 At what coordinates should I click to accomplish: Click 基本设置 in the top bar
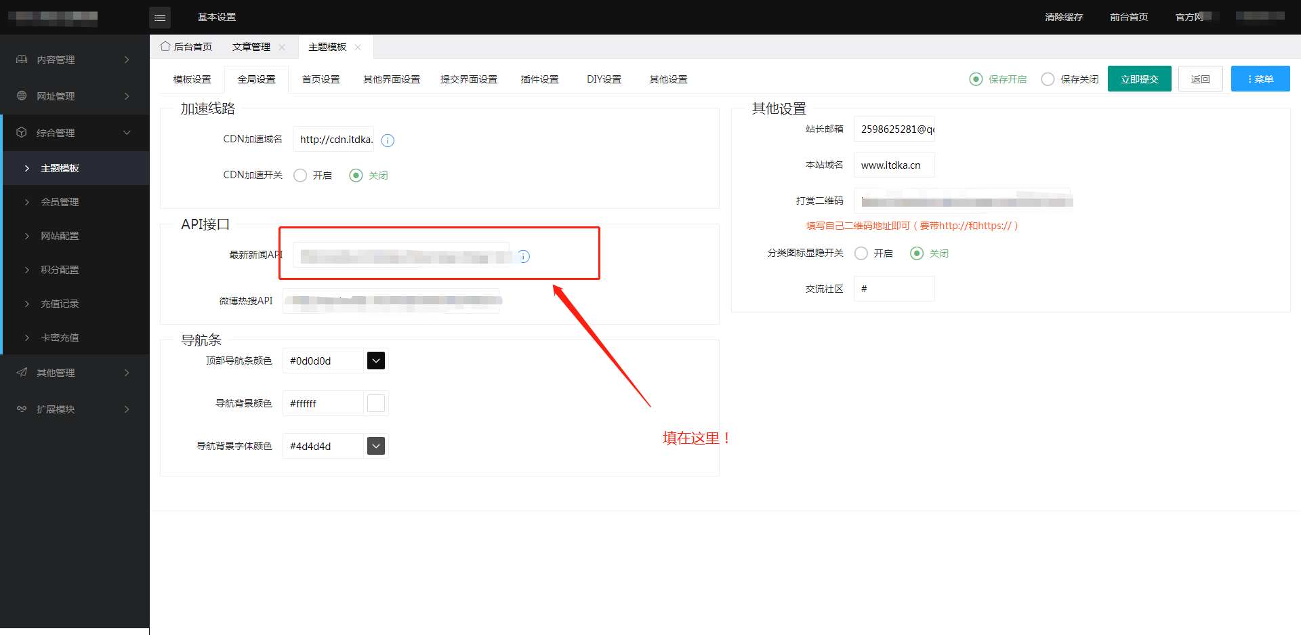coord(217,17)
